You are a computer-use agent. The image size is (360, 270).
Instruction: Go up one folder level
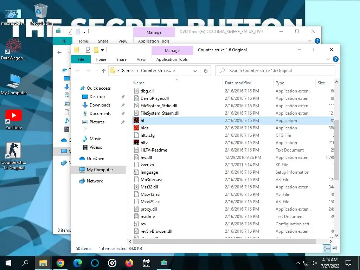[104, 71]
